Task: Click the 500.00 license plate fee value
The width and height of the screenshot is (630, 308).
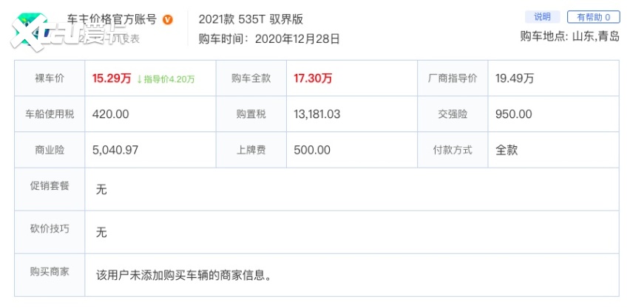Action: [312, 150]
